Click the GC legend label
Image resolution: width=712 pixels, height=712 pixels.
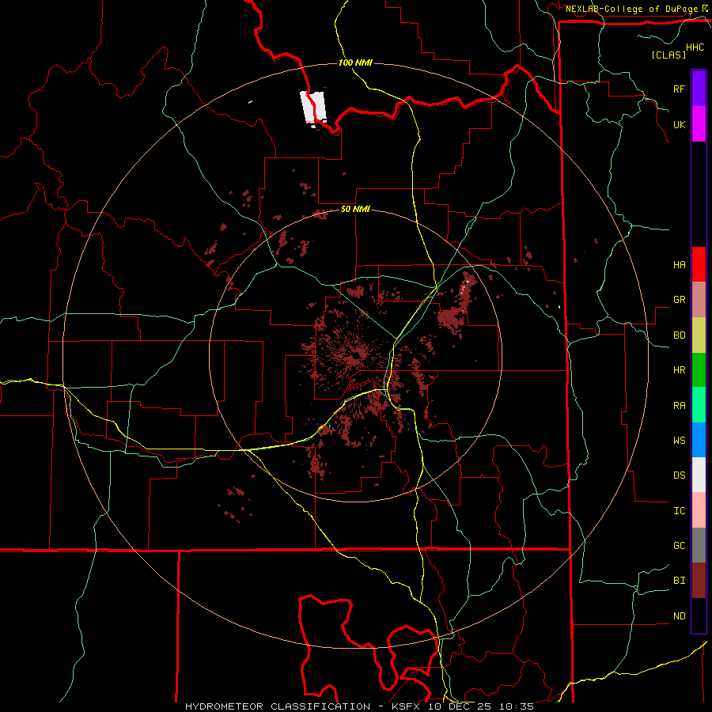[679, 545]
